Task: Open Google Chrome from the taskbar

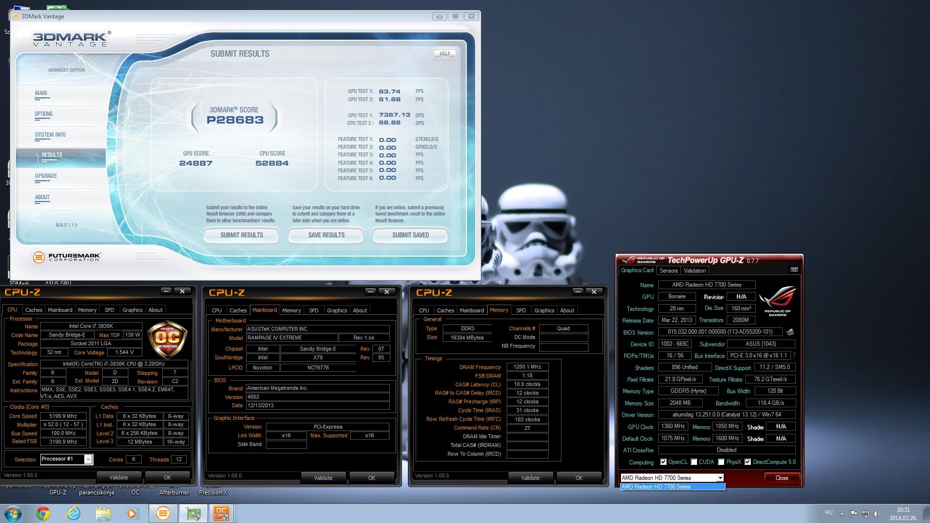Action: [x=43, y=513]
